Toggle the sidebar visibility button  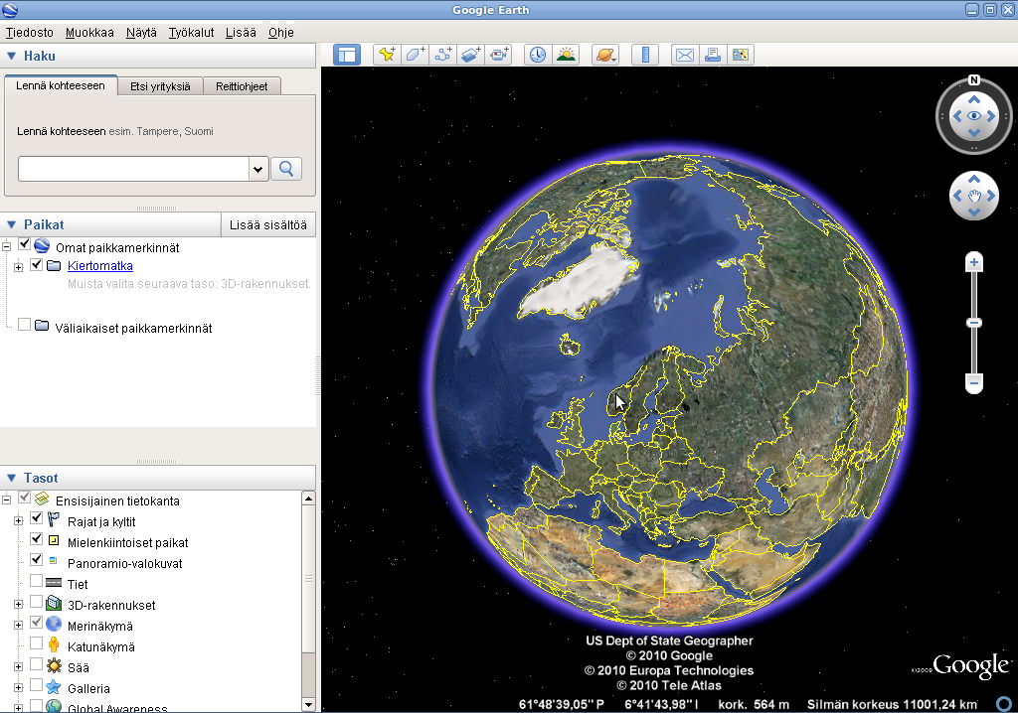click(x=346, y=55)
